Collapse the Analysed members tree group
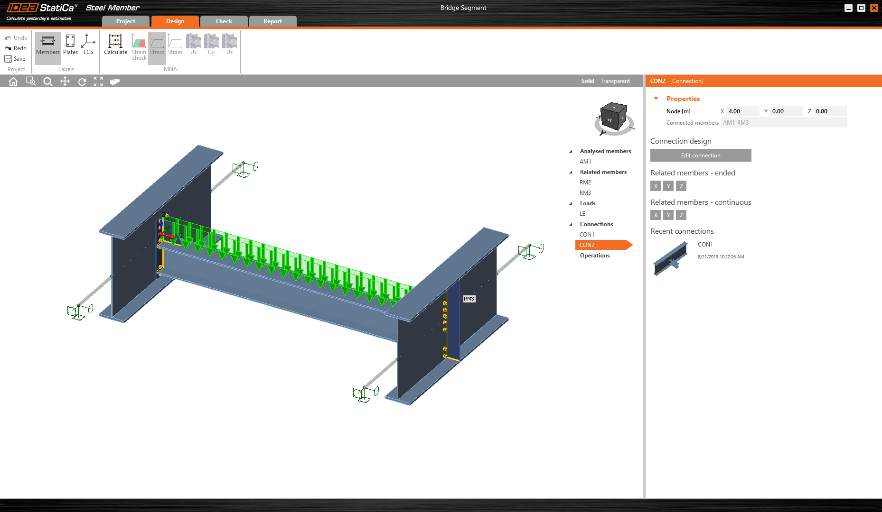 (x=571, y=151)
